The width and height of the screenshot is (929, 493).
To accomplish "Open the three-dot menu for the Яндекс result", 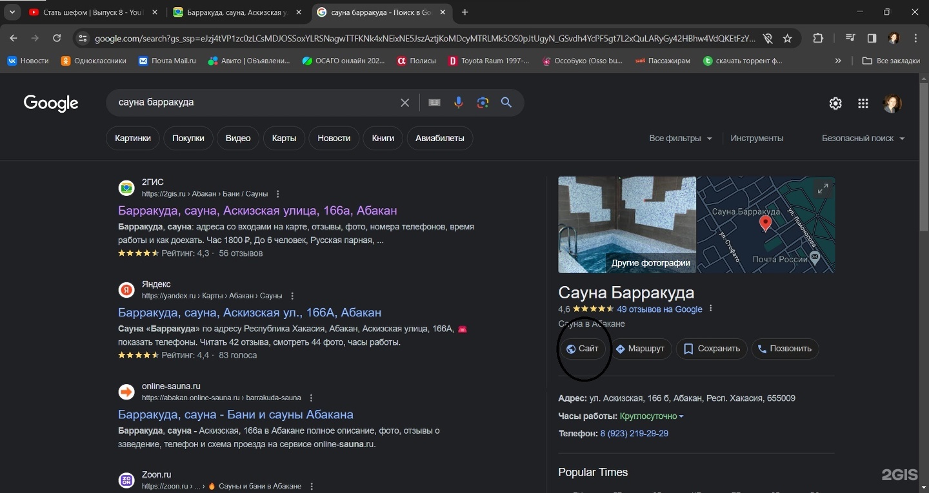I will click(292, 296).
